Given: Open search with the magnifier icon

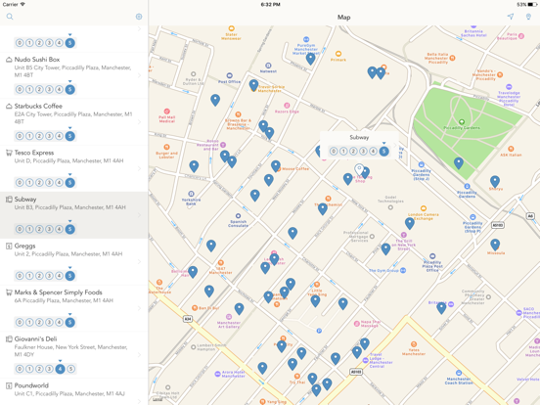Looking at the screenshot, I should [x=10, y=17].
